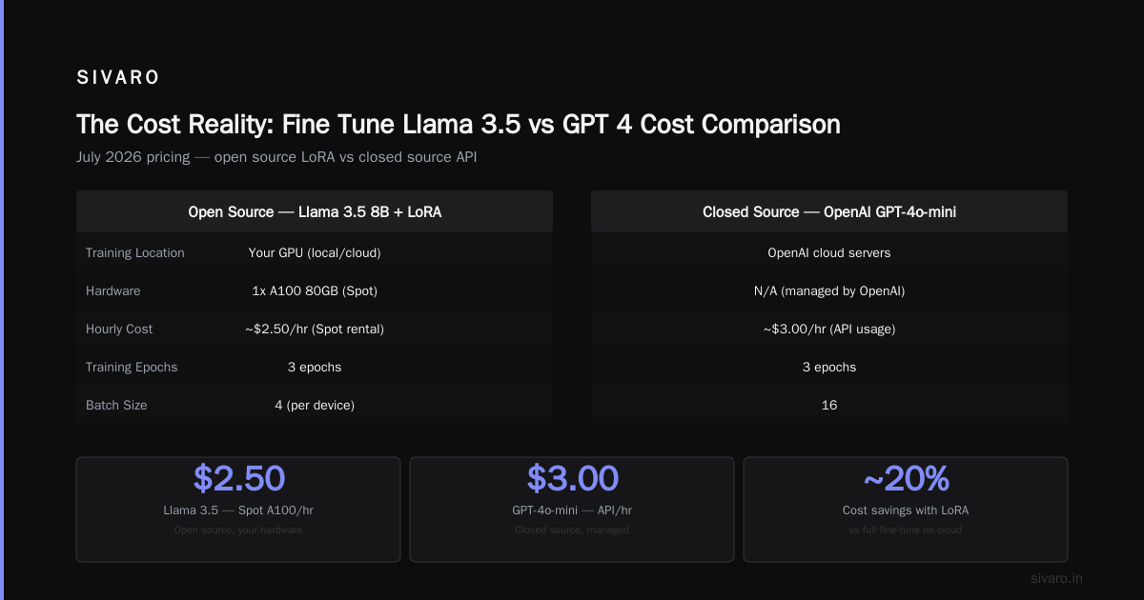Screen dimensions: 1144x600
Task: Select the 'OpenAI cloud servers' cell
Action: coord(829,252)
